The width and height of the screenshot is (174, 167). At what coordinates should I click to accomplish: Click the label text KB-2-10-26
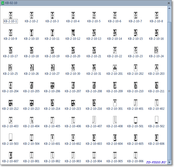(x=31, y=74)
